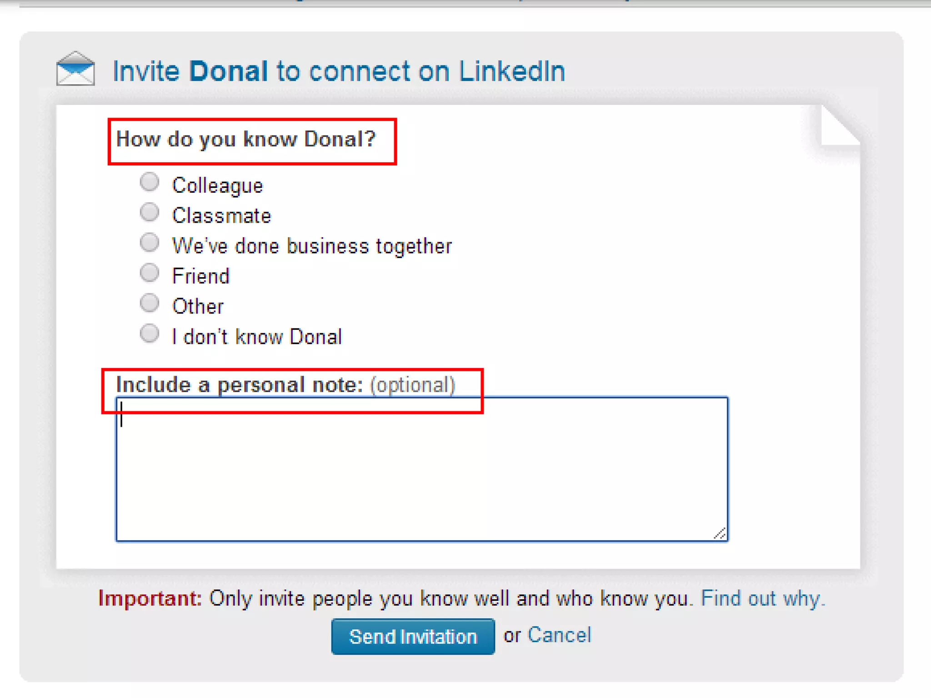Mark Friend radio button as relationship

pyautogui.click(x=149, y=273)
